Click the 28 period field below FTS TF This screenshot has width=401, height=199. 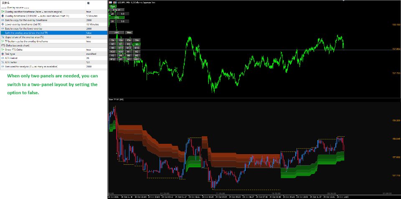click(x=112, y=13)
